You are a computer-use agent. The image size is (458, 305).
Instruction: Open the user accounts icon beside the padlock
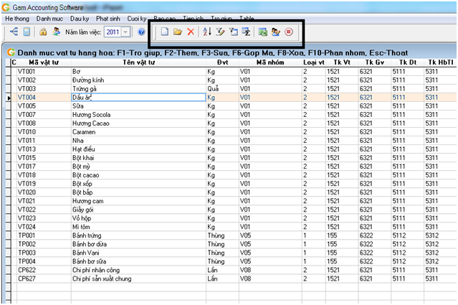56,32
